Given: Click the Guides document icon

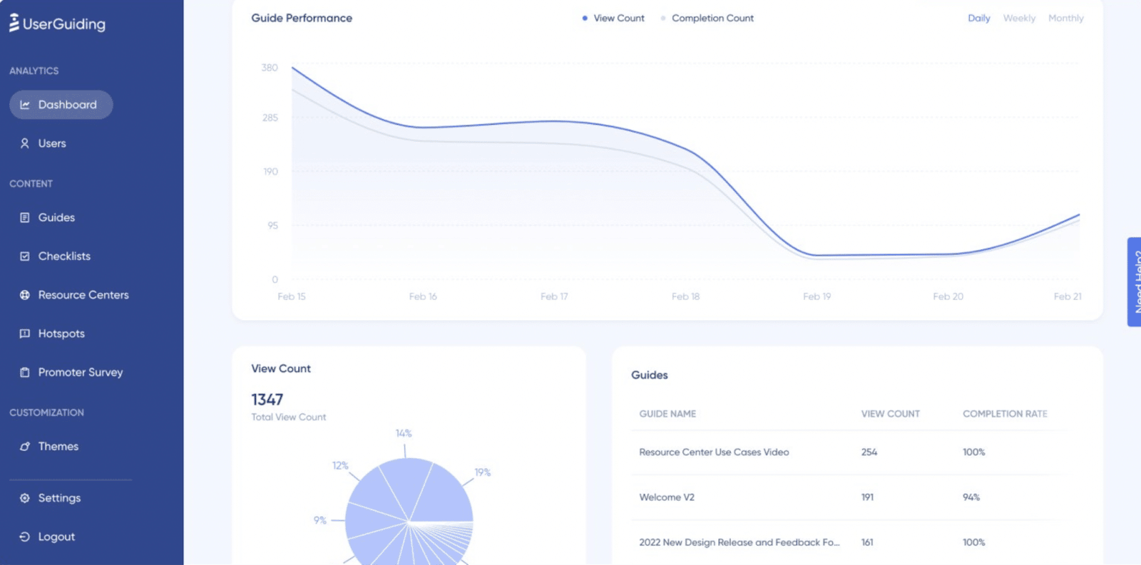Looking at the screenshot, I should coord(25,217).
